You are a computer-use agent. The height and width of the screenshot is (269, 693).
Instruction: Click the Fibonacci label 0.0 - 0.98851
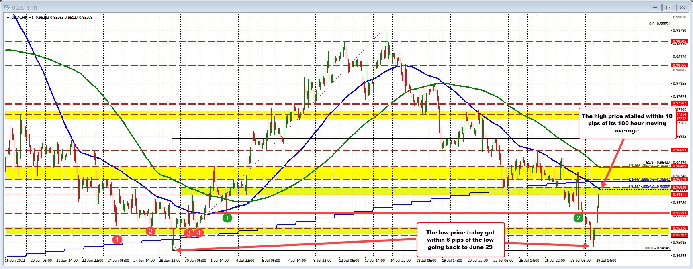point(660,24)
